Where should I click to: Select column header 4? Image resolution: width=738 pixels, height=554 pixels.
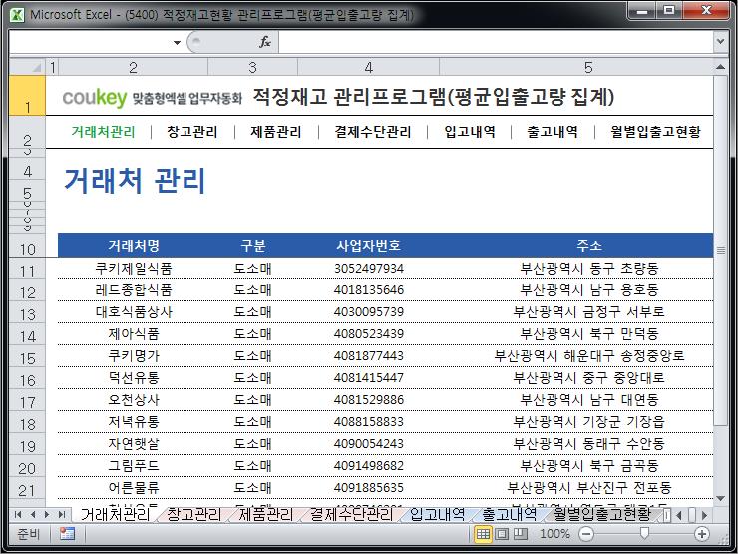(369, 67)
